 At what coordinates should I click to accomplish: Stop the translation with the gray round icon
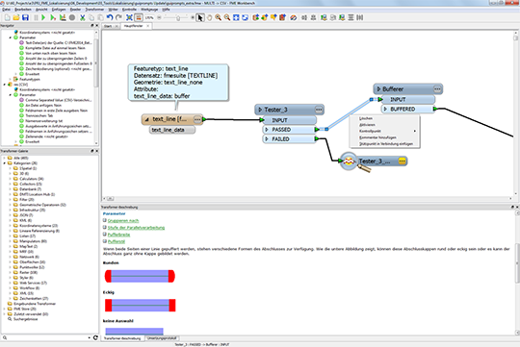tap(72, 17)
